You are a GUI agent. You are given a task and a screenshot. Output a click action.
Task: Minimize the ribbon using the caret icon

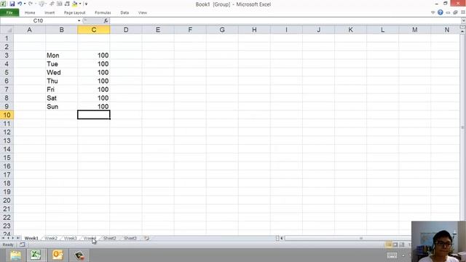[x=433, y=13]
